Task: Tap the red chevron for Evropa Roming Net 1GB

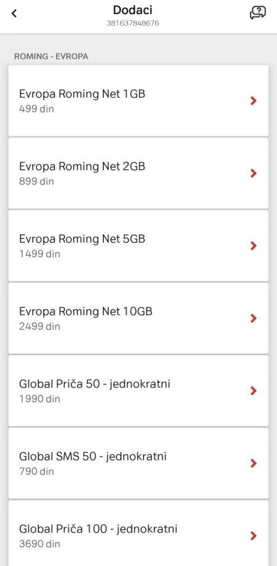Action: point(254,101)
